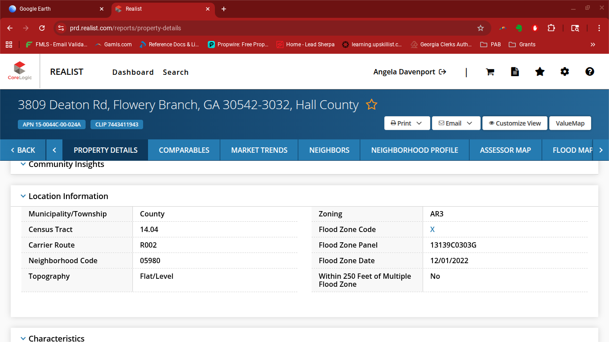
Task: Click the Census Tract value 14.04
Action: coord(149,229)
